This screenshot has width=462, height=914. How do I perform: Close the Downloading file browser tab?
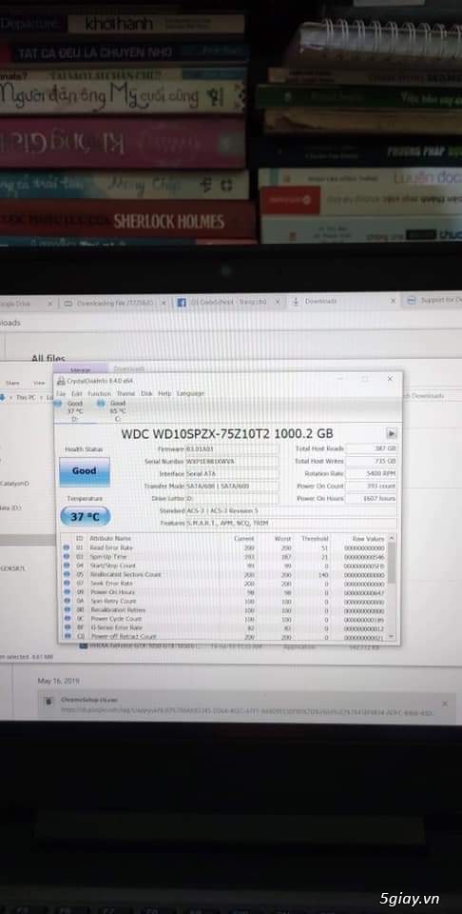point(163,303)
